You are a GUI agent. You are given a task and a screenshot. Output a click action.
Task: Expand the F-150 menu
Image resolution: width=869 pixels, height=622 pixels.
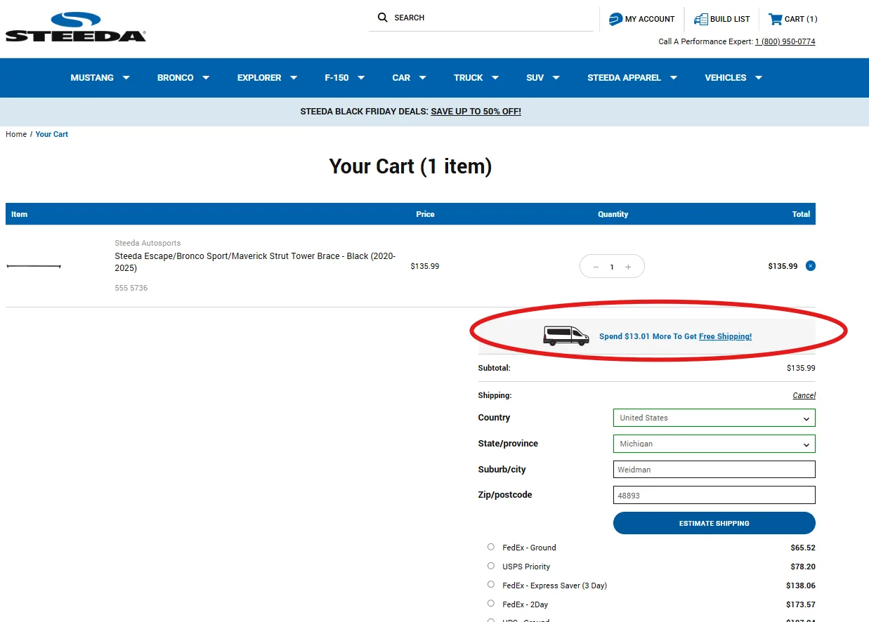(344, 78)
